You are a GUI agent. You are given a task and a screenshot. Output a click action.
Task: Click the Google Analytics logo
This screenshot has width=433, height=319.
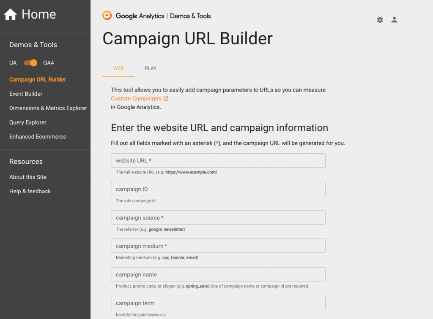tap(107, 16)
